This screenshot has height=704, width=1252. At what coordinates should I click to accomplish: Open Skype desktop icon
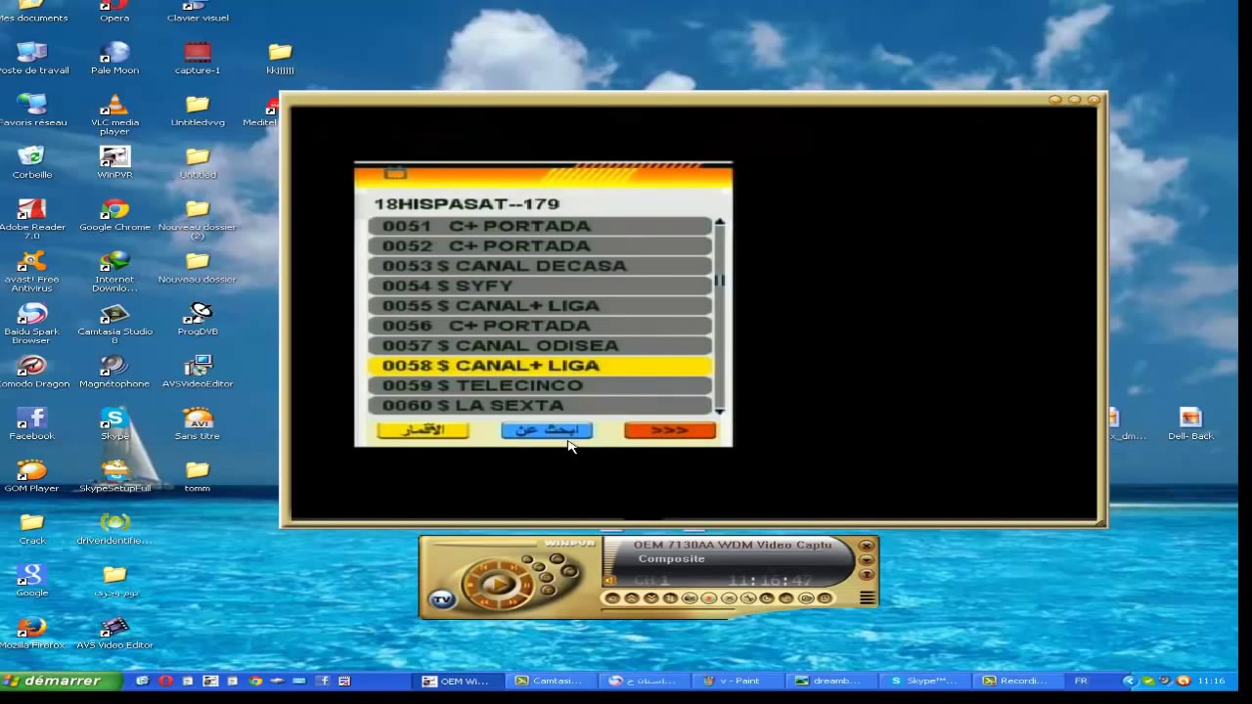tap(114, 423)
